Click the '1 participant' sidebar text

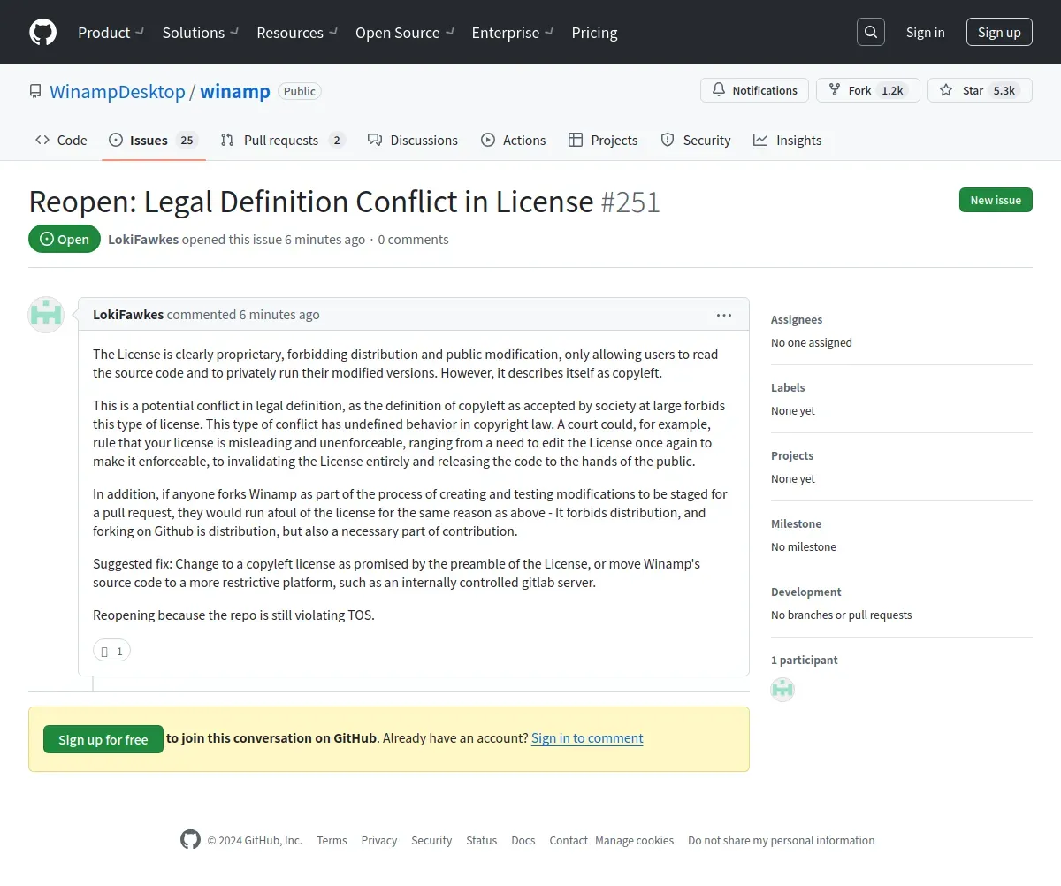click(805, 661)
